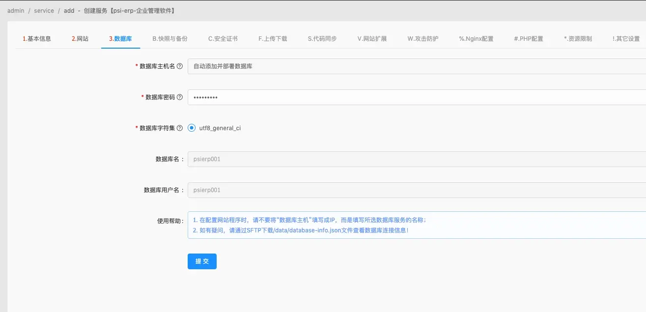The width and height of the screenshot is (646, 312).
Task: Click the disabled 数据库名 field
Action: (417, 159)
